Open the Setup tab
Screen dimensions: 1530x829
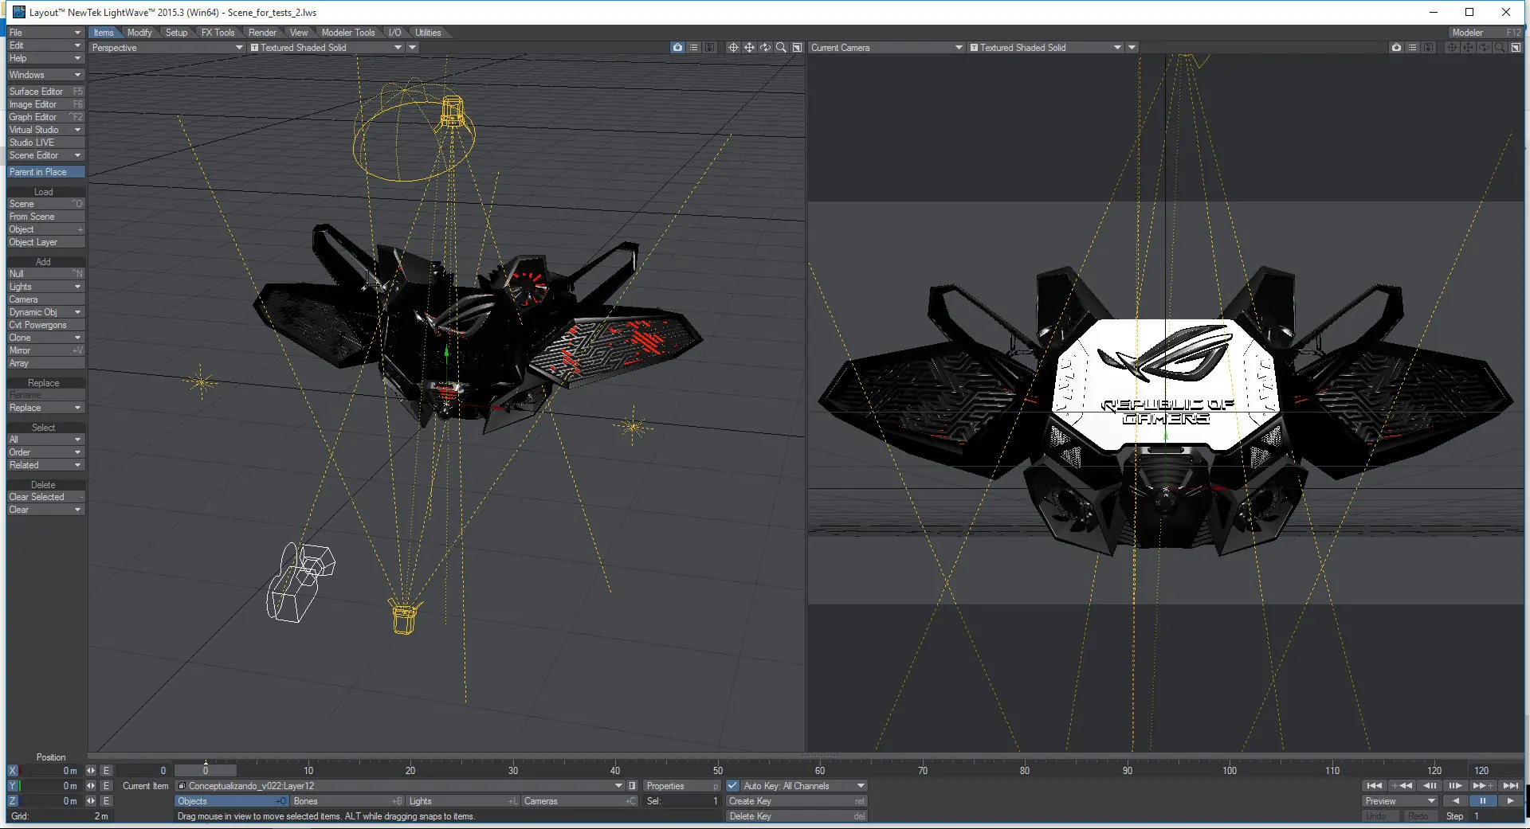(x=177, y=33)
